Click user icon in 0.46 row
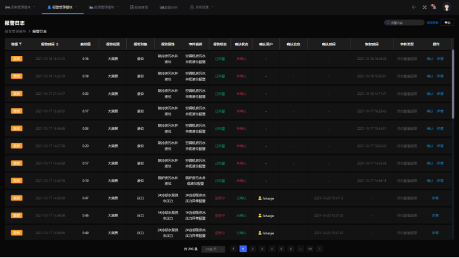Image resolution: width=459 pixels, height=258 pixels. point(260,215)
